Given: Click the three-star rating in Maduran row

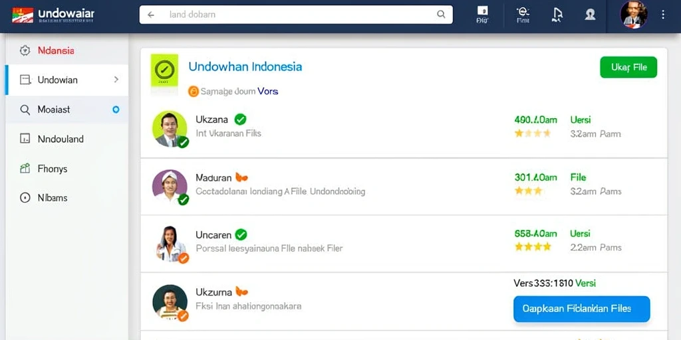Looking at the screenshot, I should tap(528, 191).
